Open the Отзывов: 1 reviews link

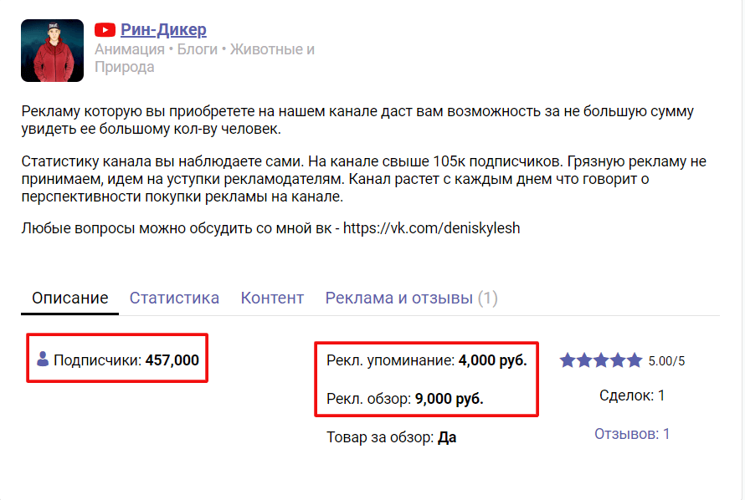click(632, 434)
